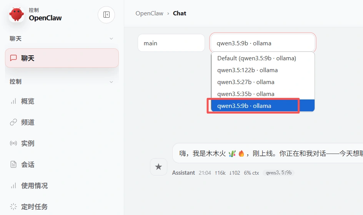Click the spinner icon beside 定时任务
This screenshot has width=363, height=215.
(x=13, y=207)
